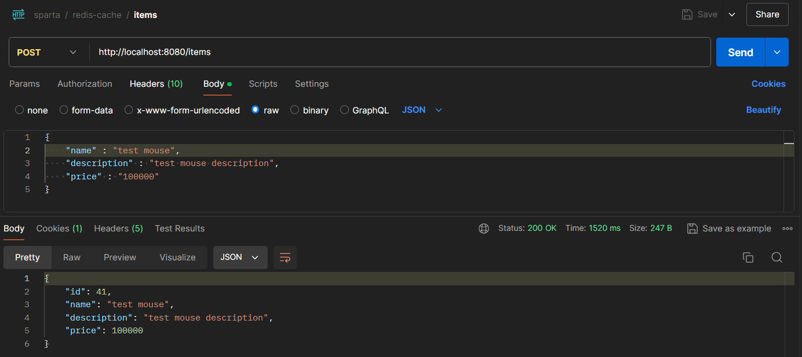Click the items request name
Image resolution: width=802 pixels, height=357 pixels.
(x=145, y=15)
